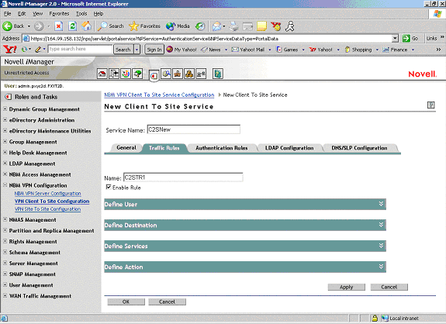Click the page help icon beside heading
Viewport: 446px width, 324px height.
click(431, 105)
